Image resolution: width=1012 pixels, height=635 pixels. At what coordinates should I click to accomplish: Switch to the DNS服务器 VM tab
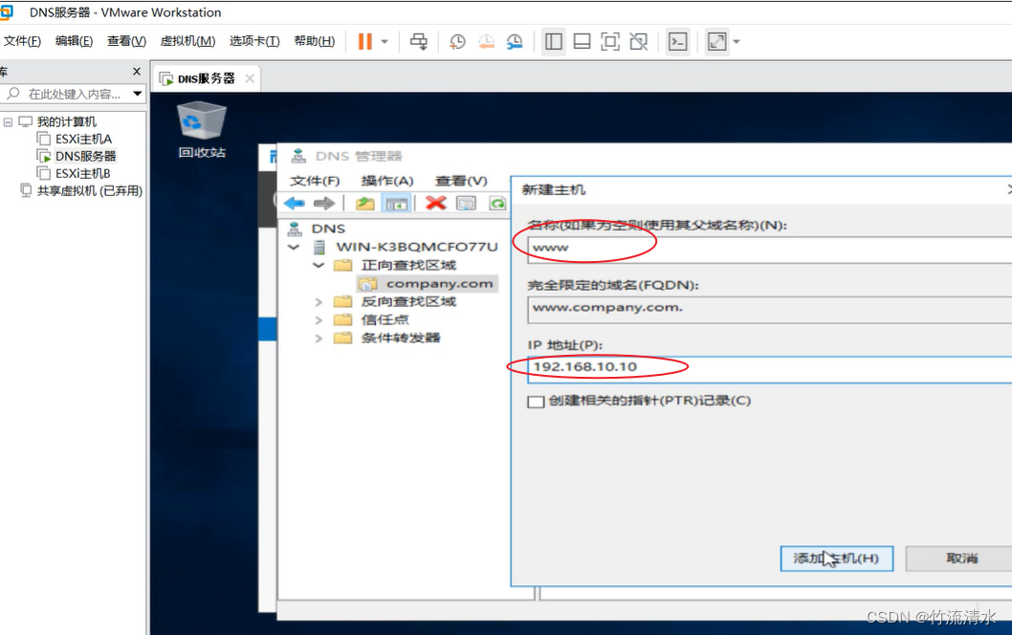point(206,78)
